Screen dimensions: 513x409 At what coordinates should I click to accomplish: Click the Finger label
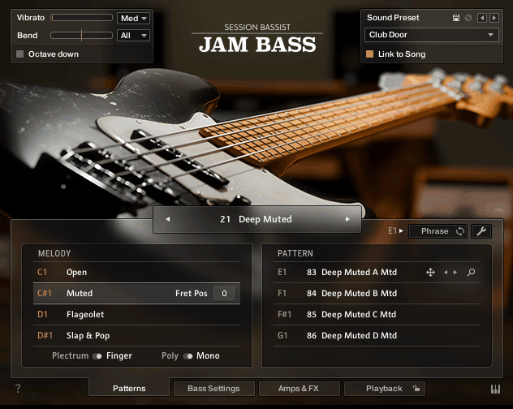point(119,356)
